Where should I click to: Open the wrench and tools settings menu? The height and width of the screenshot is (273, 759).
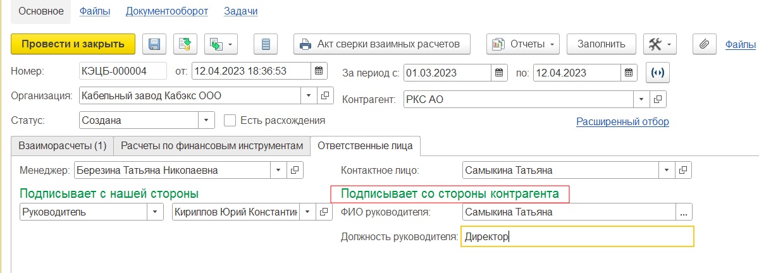(x=660, y=44)
